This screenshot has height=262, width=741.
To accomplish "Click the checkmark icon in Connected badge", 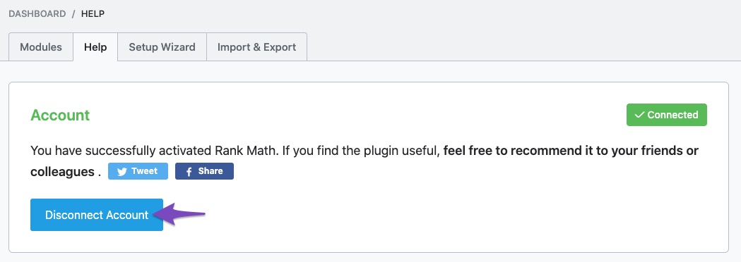I will pos(639,115).
